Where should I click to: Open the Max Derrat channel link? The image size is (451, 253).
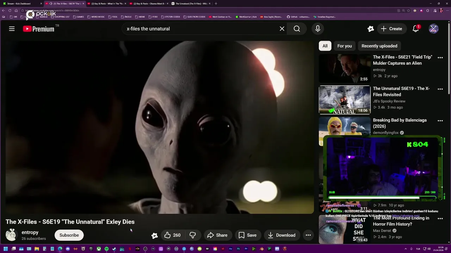tap(382, 231)
